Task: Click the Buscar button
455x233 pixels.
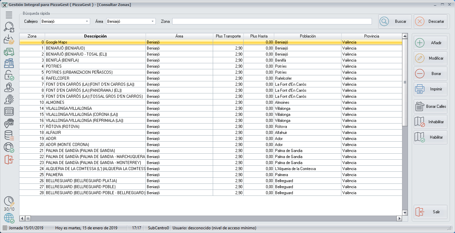Action: point(395,21)
